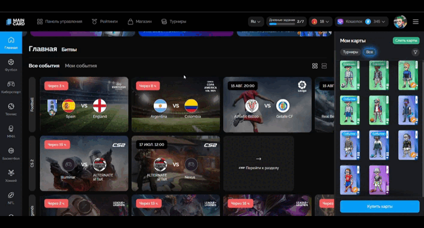Open the Spain vs England match card
This screenshot has height=228, width=424.
click(x=84, y=104)
